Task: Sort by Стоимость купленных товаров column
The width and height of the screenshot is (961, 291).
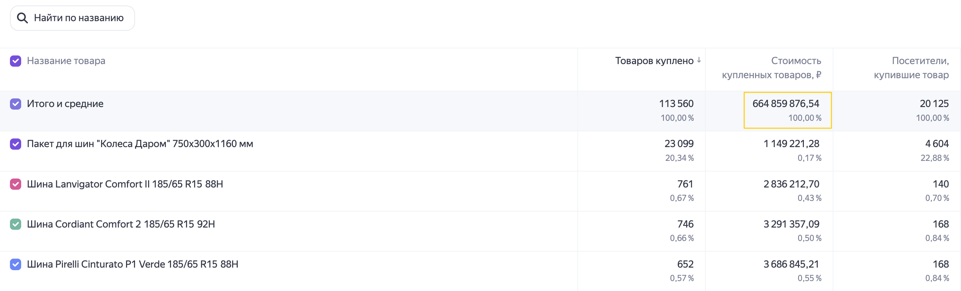Action: pyautogui.click(x=771, y=67)
